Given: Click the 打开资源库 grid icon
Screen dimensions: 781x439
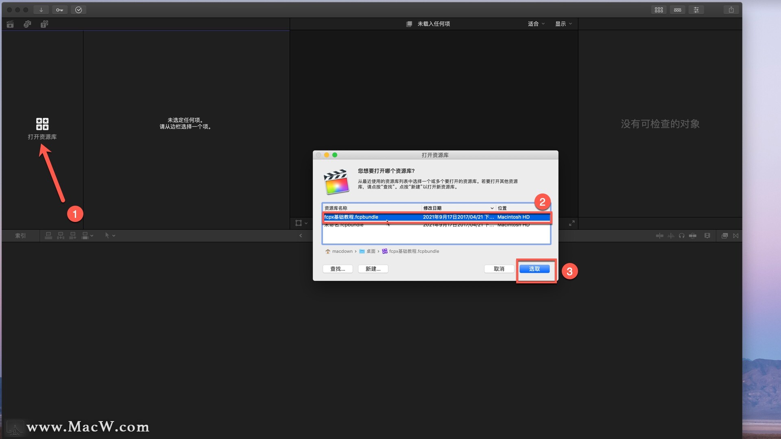Looking at the screenshot, I should click(42, 124).
